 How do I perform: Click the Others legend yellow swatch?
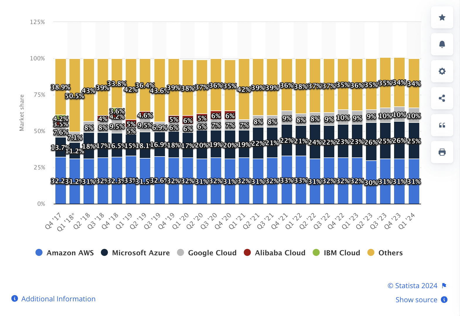click(371, 252)
